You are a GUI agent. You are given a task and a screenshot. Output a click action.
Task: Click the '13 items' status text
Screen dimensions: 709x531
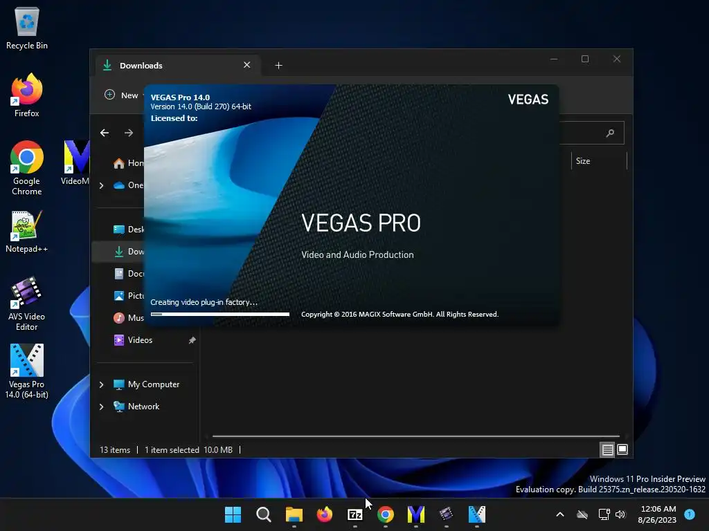click(115, 449)
